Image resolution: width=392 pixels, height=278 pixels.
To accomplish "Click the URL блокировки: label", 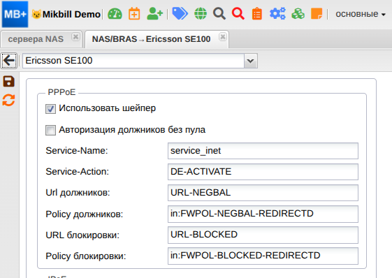I will pyautogui.click(x=82, y=235).
